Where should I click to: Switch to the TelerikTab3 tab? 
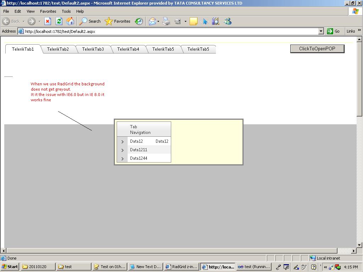(93, 49)
